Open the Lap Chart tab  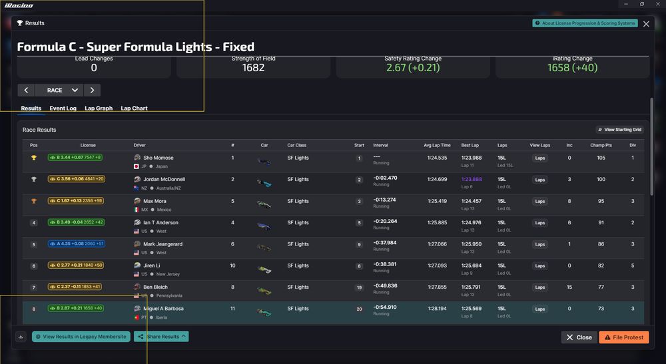coord(135,108)
